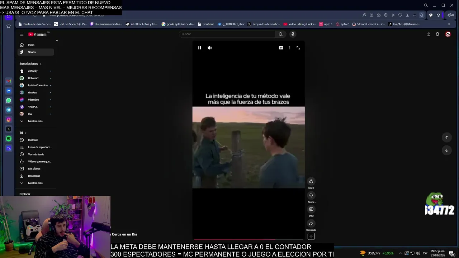Screen dimensions: 459x258
Task: Expand subscriptions with Mostrar más
Action: (x=36, y=121)
